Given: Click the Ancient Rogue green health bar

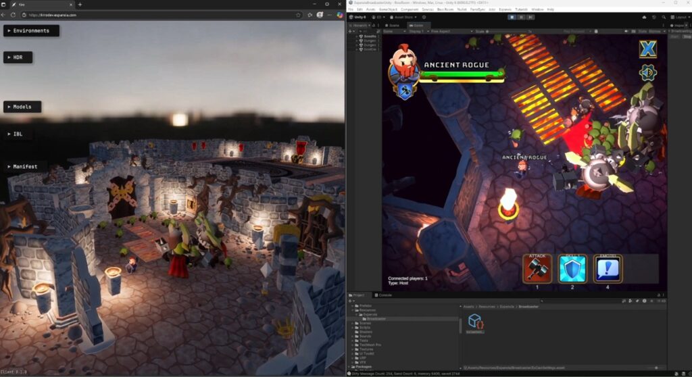Looking at the screenshot, I should point(461,76).
